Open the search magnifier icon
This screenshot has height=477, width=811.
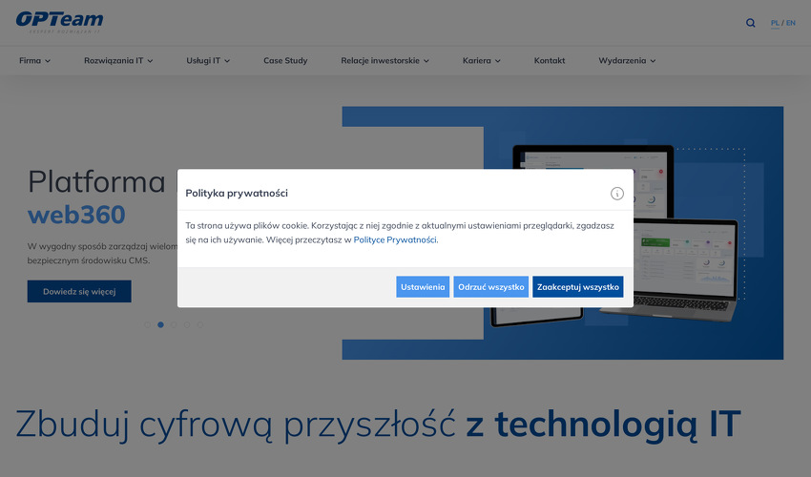(x=751, y=23)
